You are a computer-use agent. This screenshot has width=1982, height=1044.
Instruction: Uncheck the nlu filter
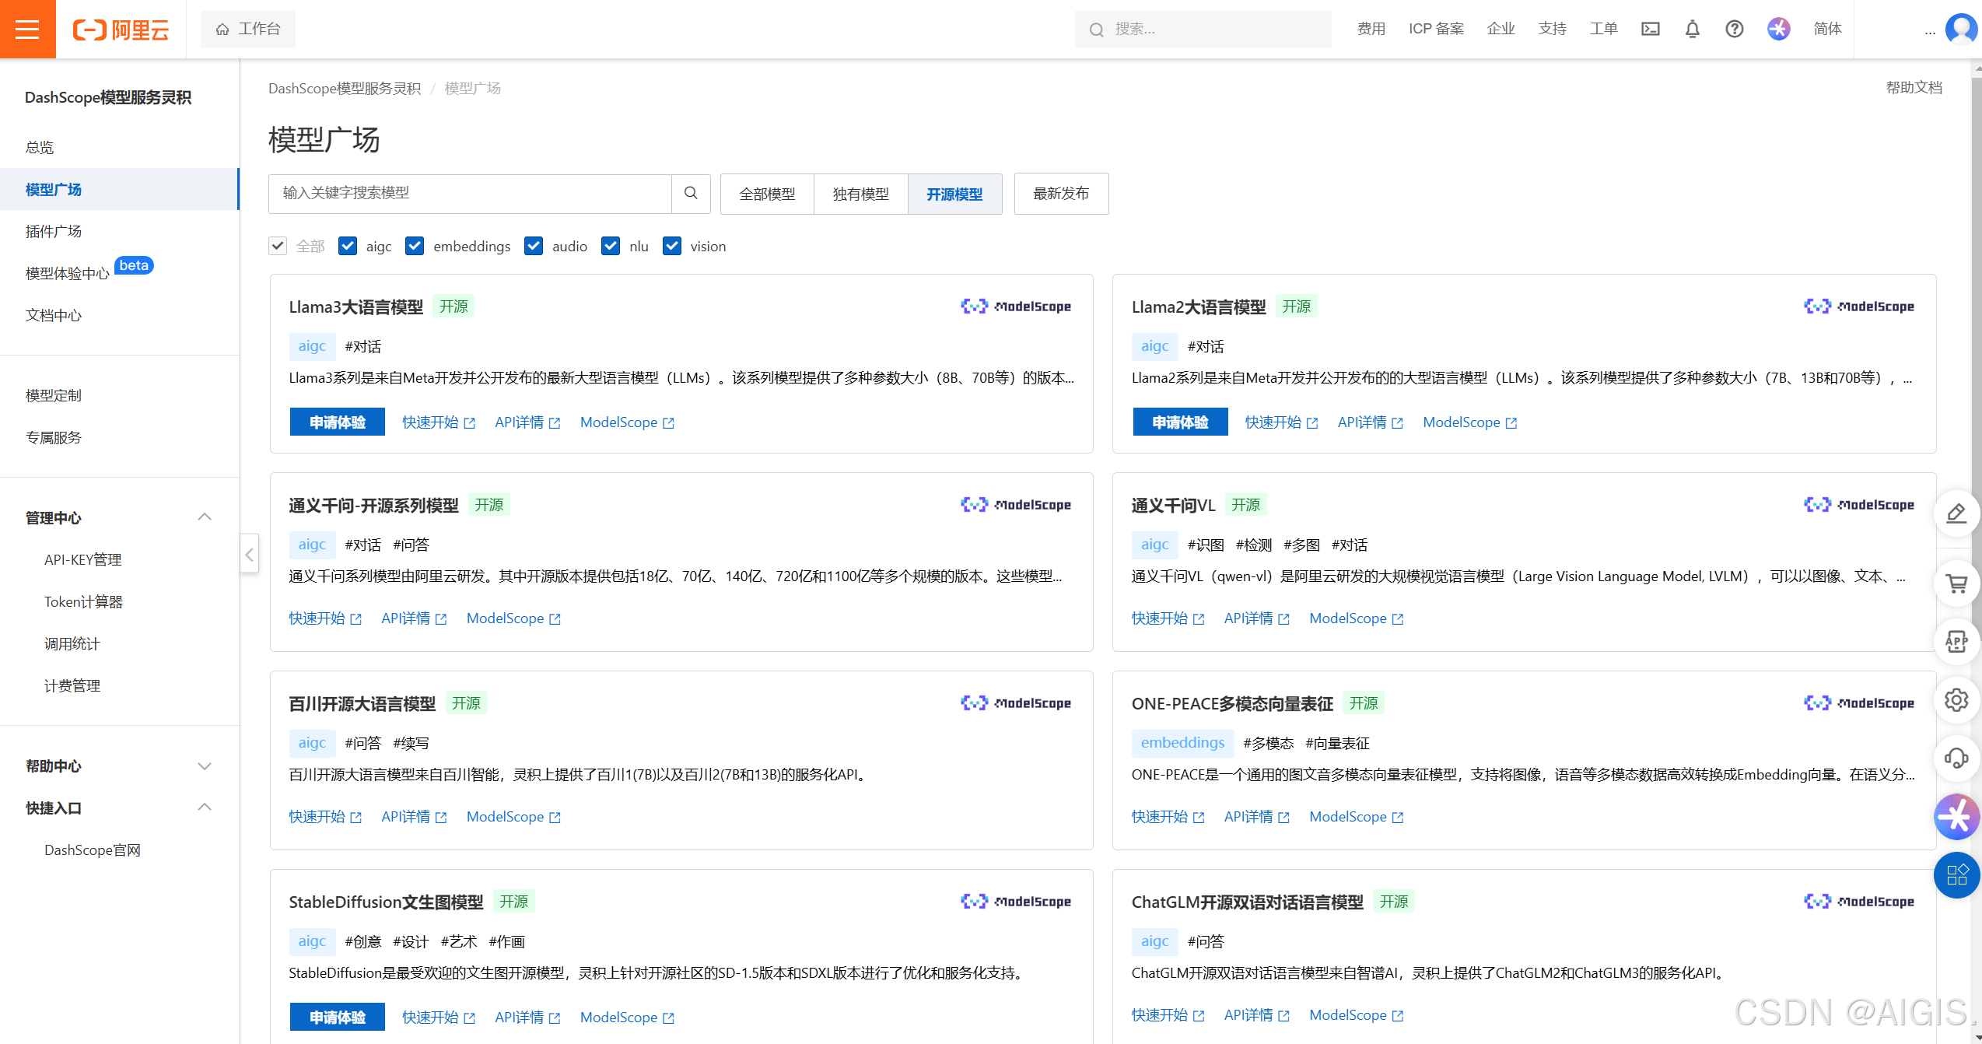pyautogui.click(x=611, y=247)
